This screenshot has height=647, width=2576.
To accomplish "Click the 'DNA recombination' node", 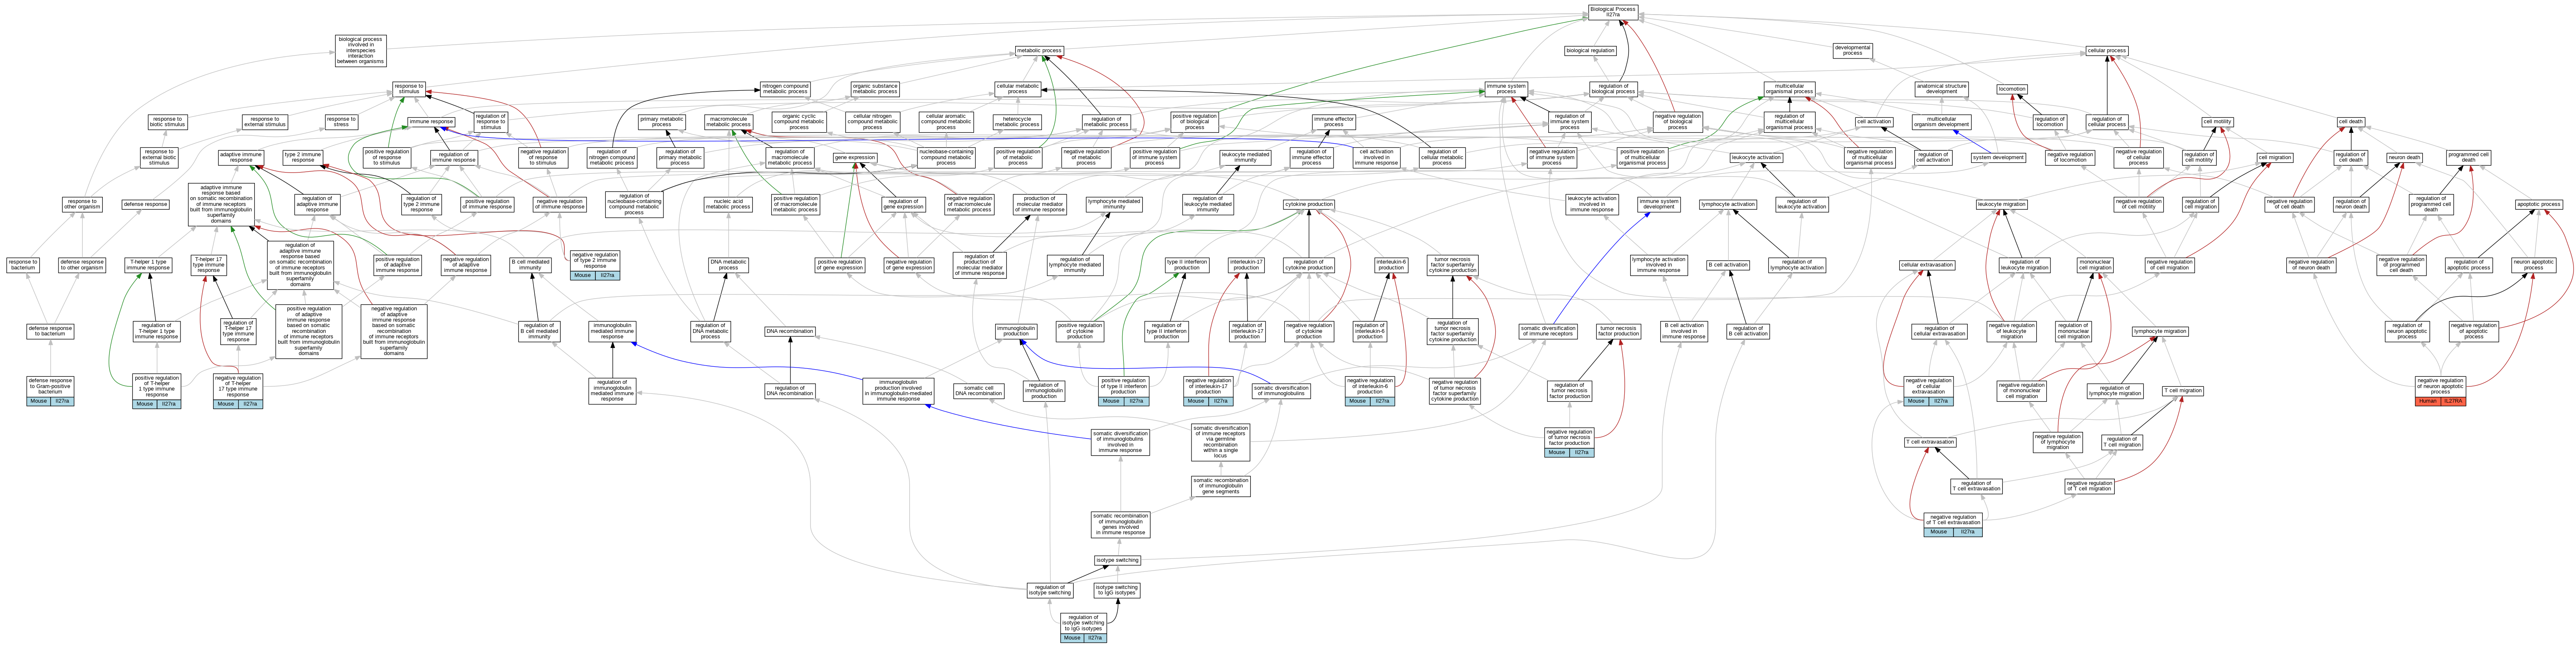I will tap(790, 331).
